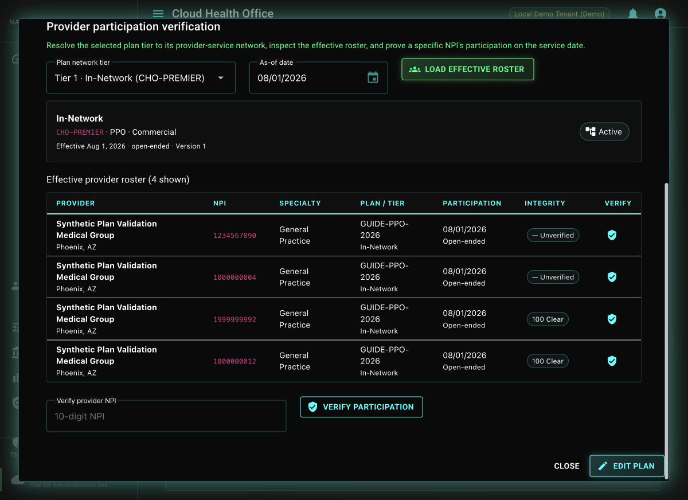Select the Specialty column header
Image resolution: width=688 pixels, height=500 pixels.
pos(300,203)
